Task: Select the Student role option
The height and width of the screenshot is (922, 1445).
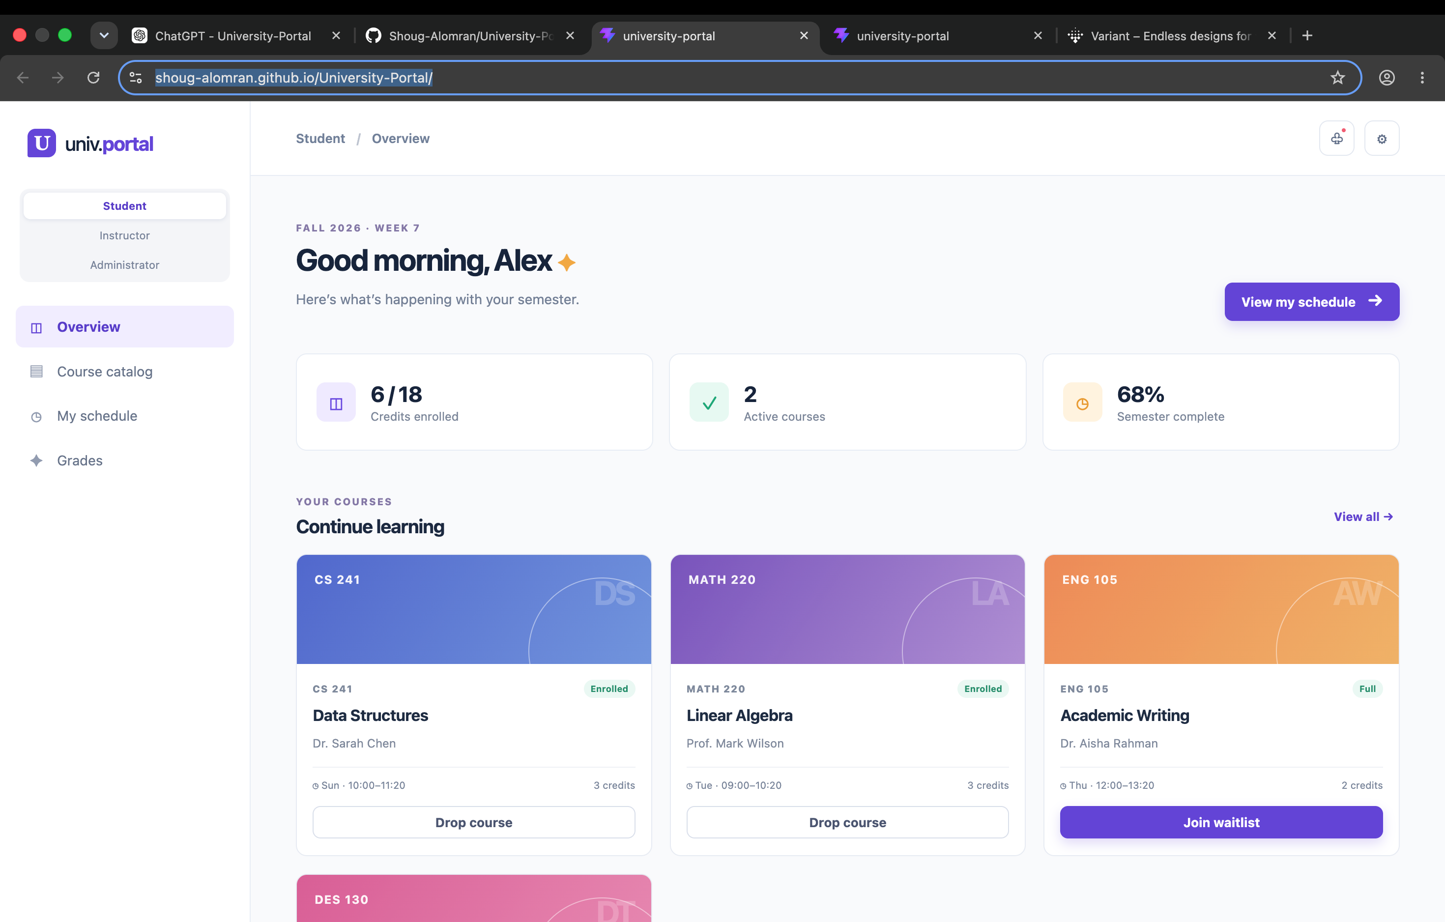Action: (125, 206)
